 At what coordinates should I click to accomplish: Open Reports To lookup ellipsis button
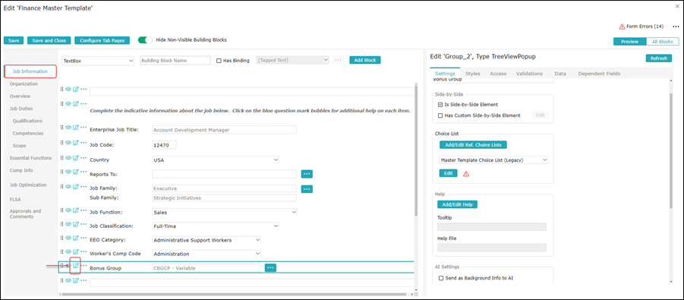tap(307, 174)
